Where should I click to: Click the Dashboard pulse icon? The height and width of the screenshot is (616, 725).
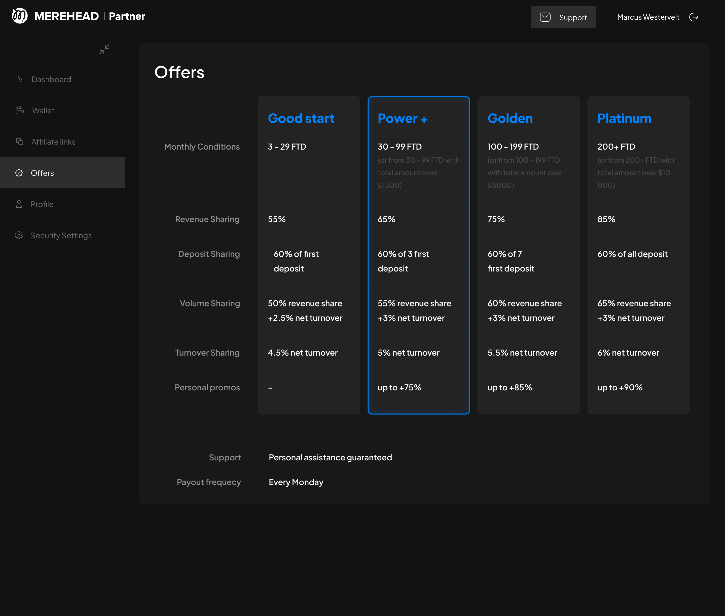[x=20, y=79]
